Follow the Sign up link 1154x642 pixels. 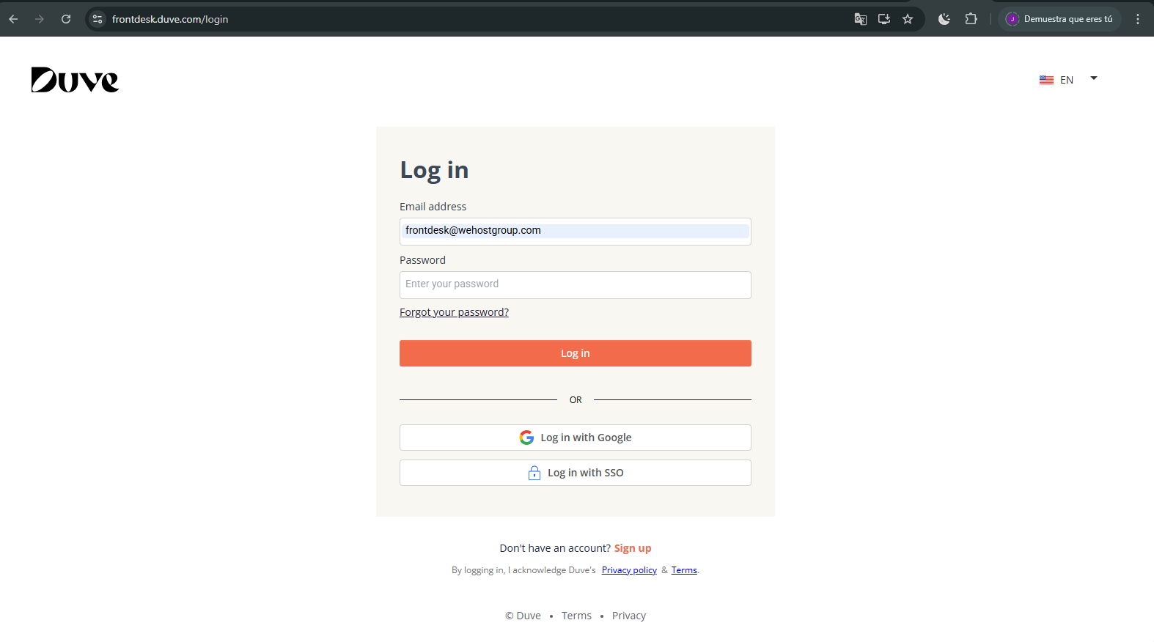pos(633,548)
